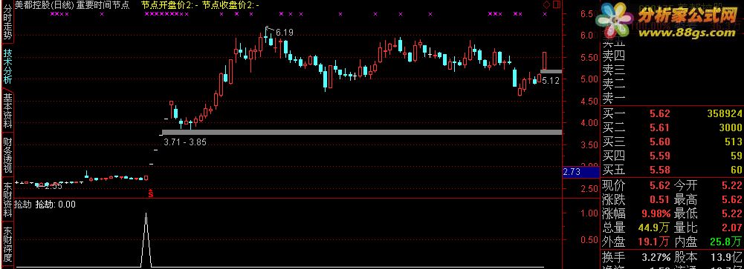
Task: Click the 最高 value 5.62
Action: [731, 199]
